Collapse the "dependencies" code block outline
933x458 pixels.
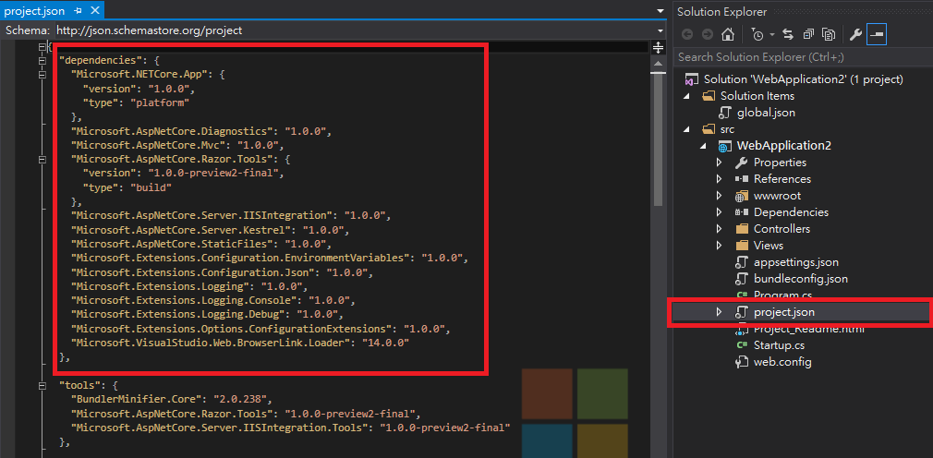tap(42, 61)
